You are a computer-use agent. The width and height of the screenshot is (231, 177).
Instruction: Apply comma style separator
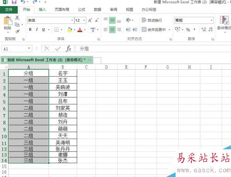click(195, 30)
